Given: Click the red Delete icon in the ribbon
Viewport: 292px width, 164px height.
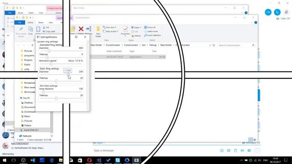Looking at the screenshot, I should pos(81,29).
